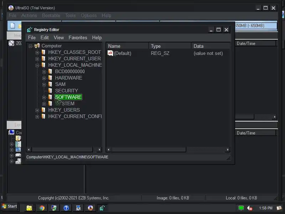Open Google Chrome from the taskbar
Viewport: 285px width, 214px height.
42,208
